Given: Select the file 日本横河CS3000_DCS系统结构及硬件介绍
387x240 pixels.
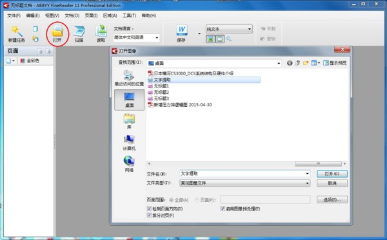Looking at the screenshot, I should tap(190, 73).
